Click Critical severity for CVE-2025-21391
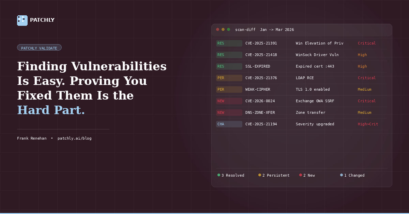The image size is (409, 214). coord(367,43)
